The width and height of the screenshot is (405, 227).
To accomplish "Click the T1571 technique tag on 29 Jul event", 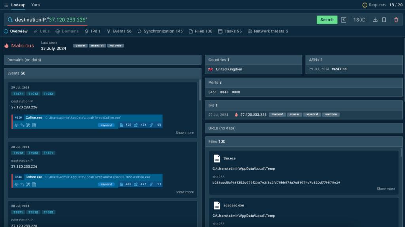I will coord(18,94).
